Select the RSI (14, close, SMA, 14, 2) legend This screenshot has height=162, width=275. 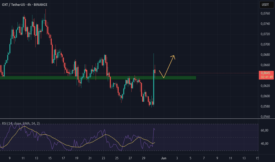21,123
